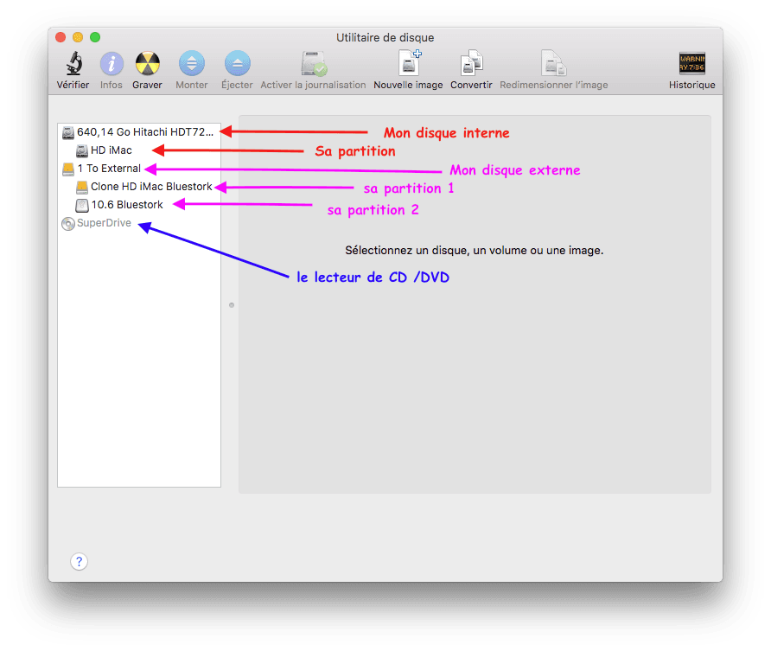Select the 640,14 Go Hitachi disk
The width and height of the screenshot is (771, 651).
pos(139,131)
